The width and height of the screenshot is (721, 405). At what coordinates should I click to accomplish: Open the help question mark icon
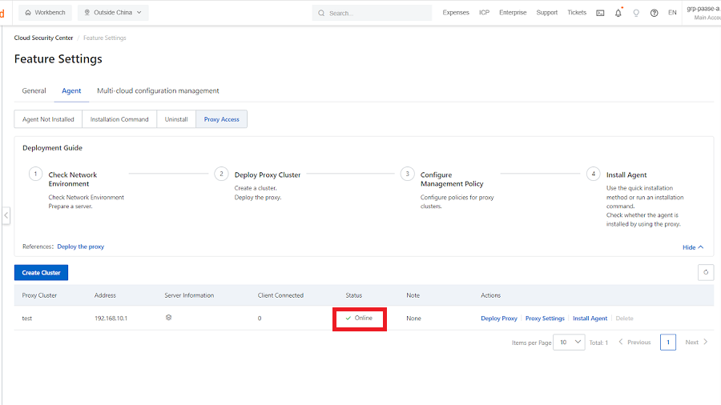pyautogui.click(x=655, y=13)
